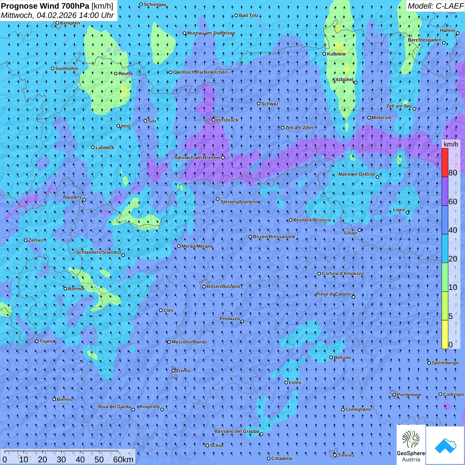Click the 'Tirano' label
The image size is (465, 465).
coord(46,341)
